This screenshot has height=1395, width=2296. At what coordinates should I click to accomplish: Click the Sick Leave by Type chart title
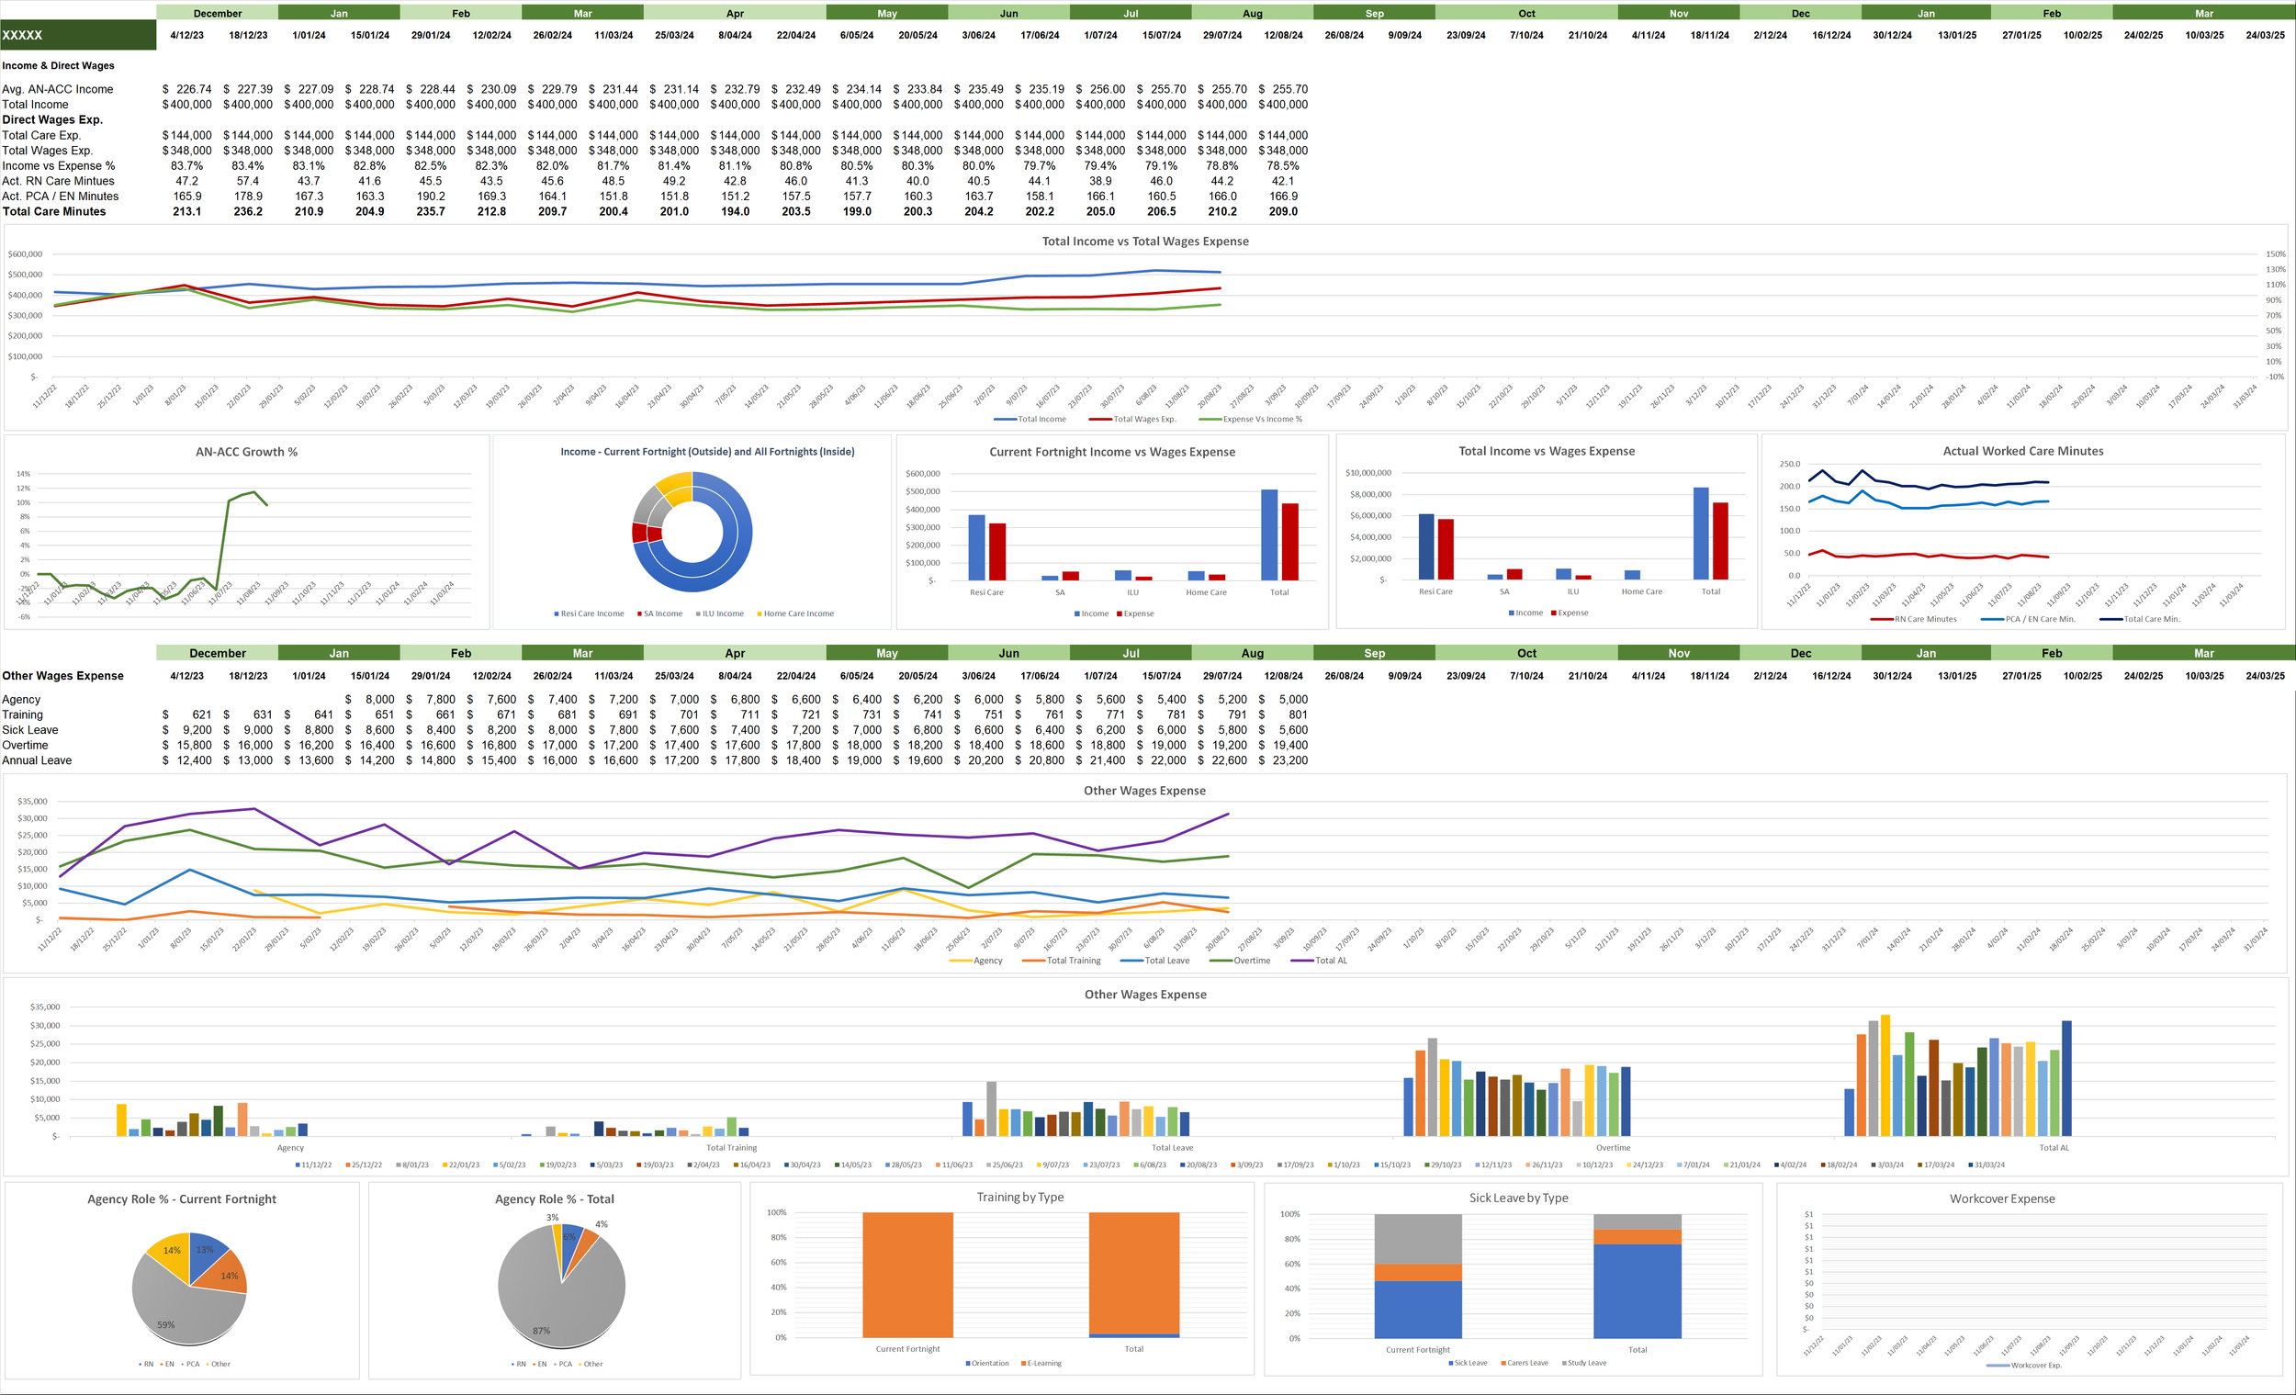coord(1518,1198)
